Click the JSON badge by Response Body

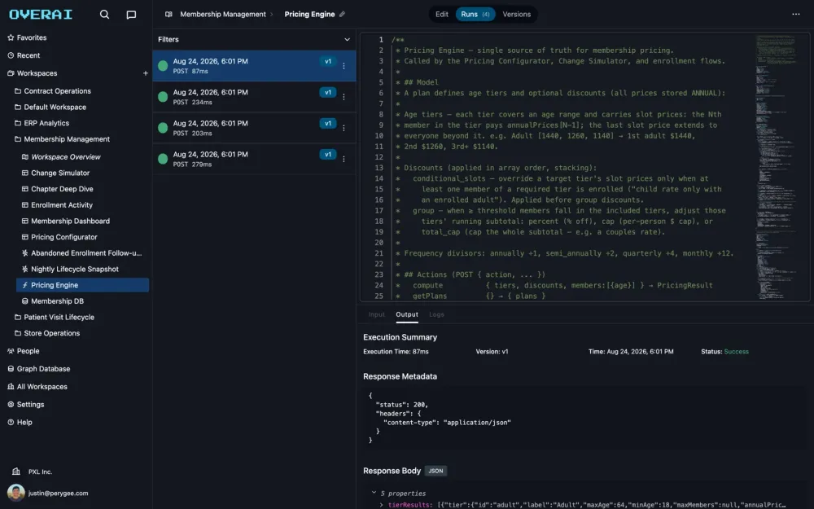point(435,471)
